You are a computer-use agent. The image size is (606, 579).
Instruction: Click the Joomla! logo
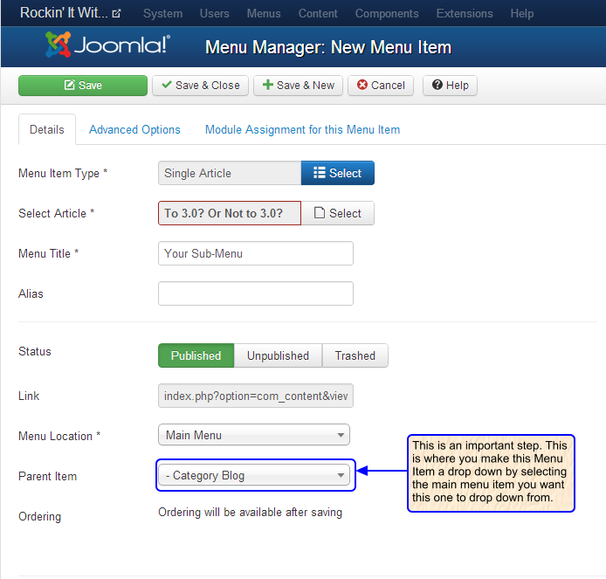[x=107, y=45]
